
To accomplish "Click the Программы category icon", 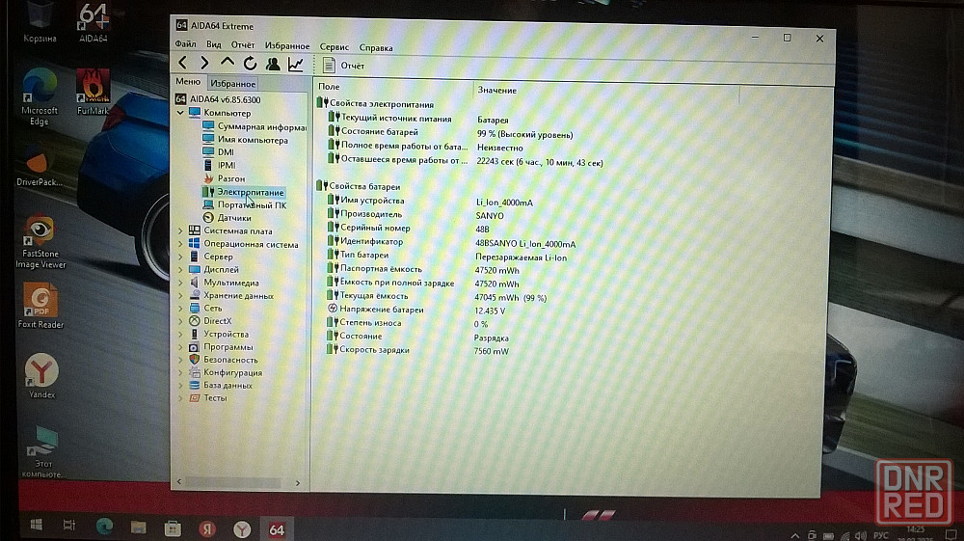I will [x=195, y=347].
